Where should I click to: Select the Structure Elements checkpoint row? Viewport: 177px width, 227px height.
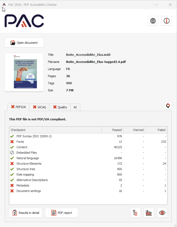click(x=29, y=164)
